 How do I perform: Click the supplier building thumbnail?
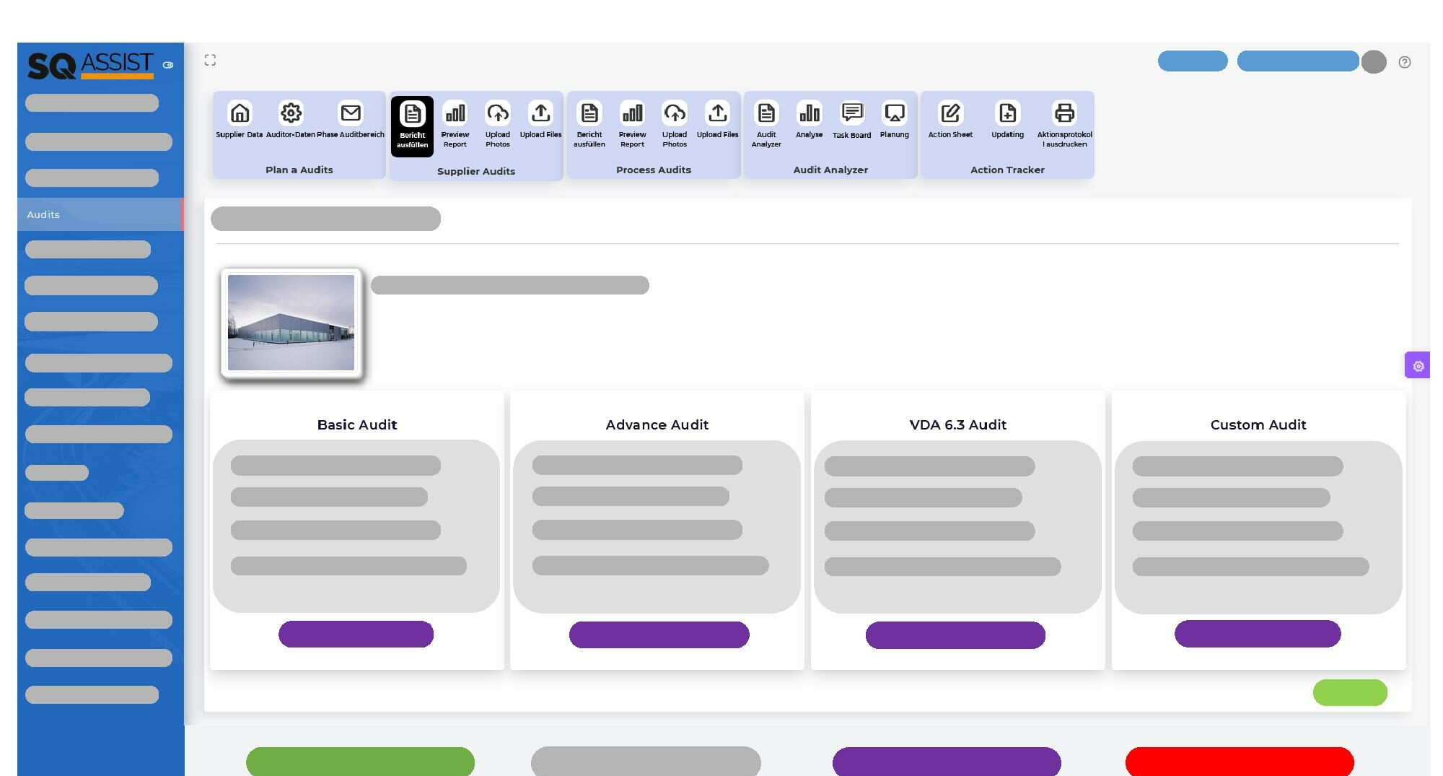pos(291,323)
